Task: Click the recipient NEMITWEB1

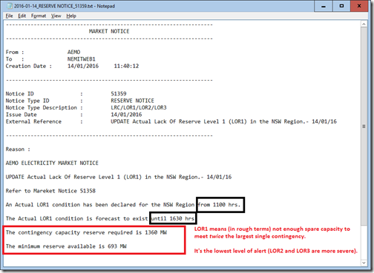Action: click(x=82, y=59)
